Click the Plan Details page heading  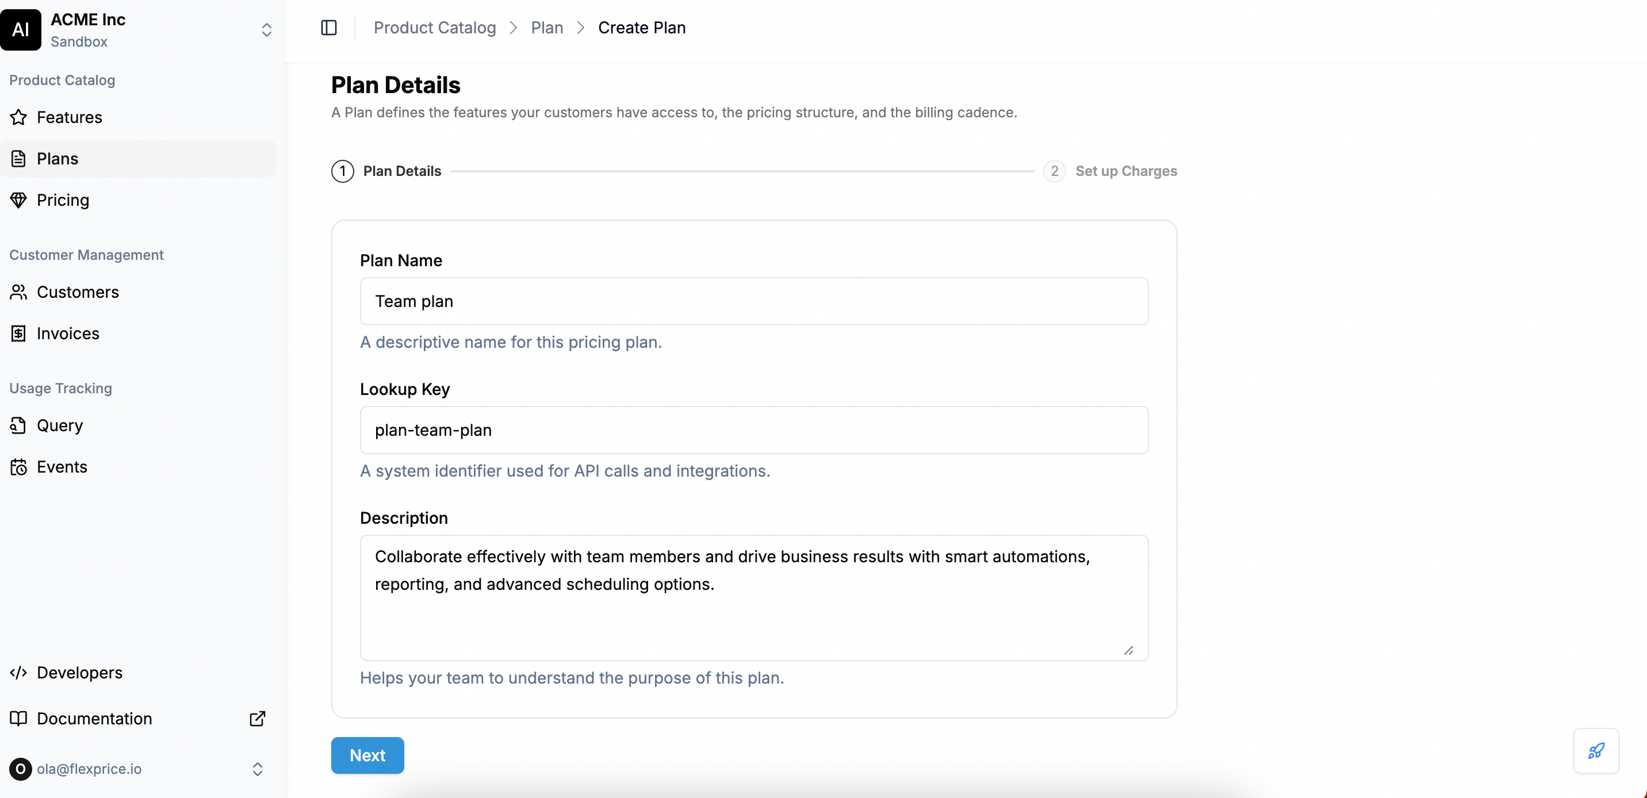[396, 85]
